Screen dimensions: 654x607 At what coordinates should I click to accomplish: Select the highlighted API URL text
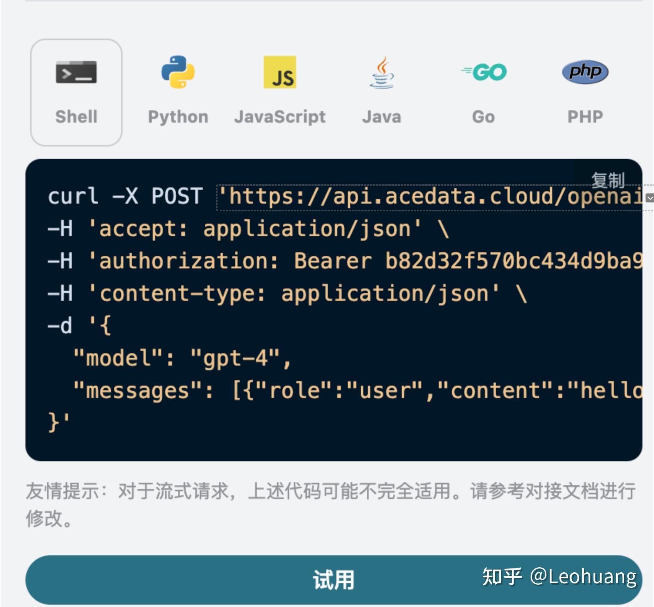[x=424, y=197]
